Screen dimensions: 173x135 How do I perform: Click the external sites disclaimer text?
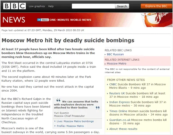tap(137, 71)
